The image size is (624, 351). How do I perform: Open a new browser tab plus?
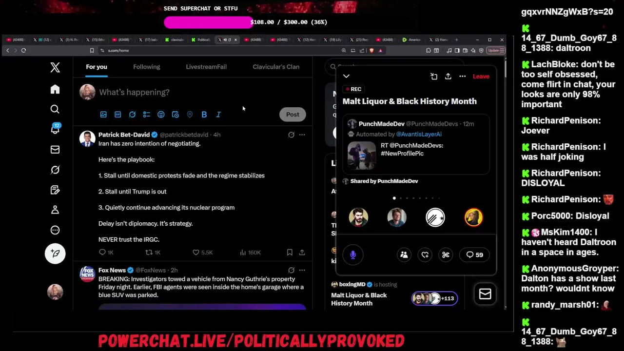(x=456, y=39)
